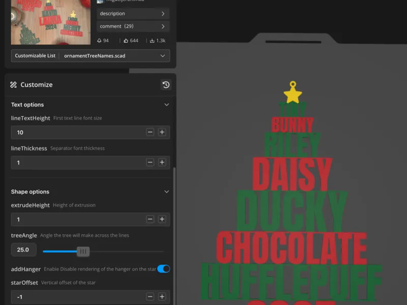Screen dimensions: 407x305
Task: Increase lineTextHeight with plus button
Action: point(162,132)
